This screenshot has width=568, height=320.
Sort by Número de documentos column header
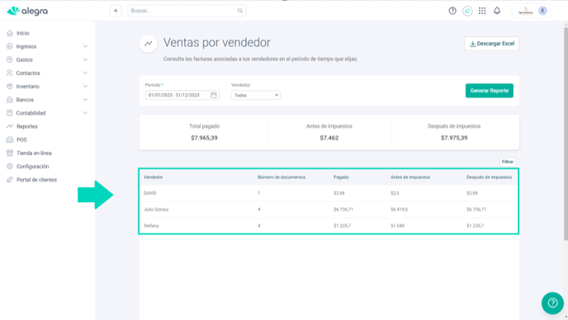coord(282,177)
